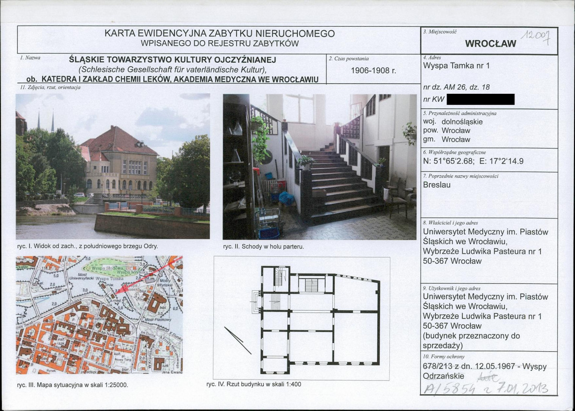
Task: Select the parcel text nr dz. AM 26, dz. 18
Action: click(456, 87)
